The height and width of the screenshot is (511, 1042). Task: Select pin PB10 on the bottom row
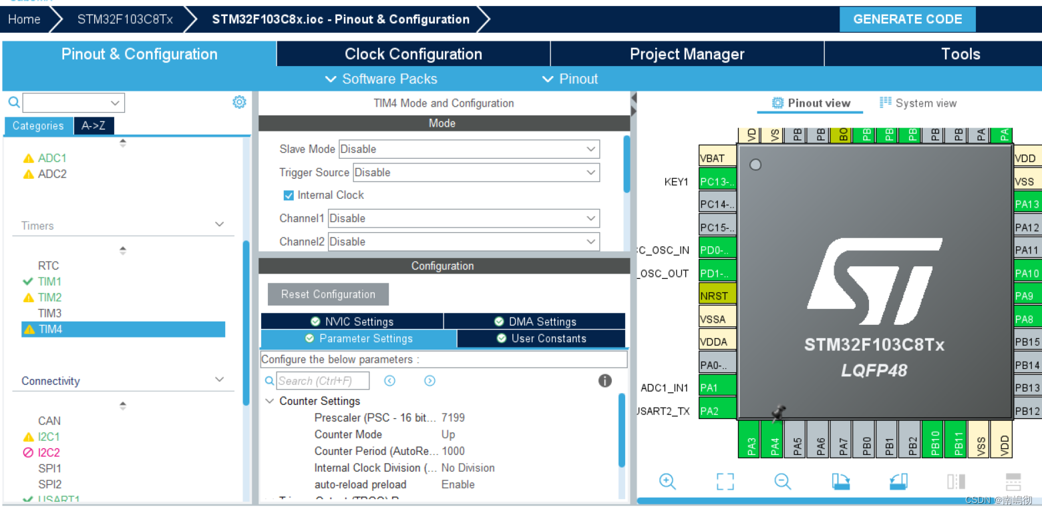pyautogui.click(x=935, y=439)
